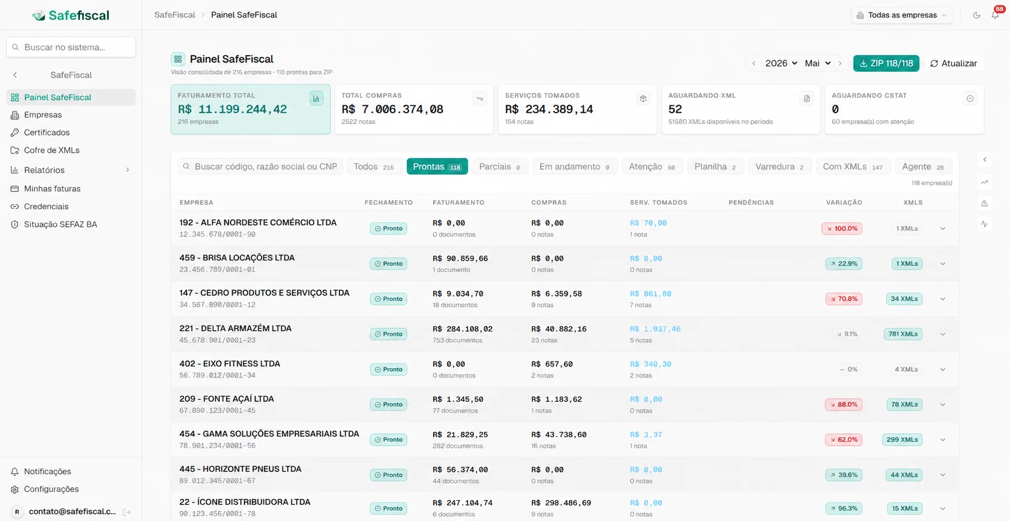Expand the Alfa Nordeste Comércio row

click(943, 228)
